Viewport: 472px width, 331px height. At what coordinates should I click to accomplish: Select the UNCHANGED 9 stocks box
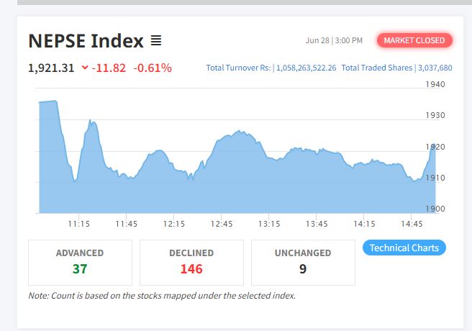coord(303,263)
